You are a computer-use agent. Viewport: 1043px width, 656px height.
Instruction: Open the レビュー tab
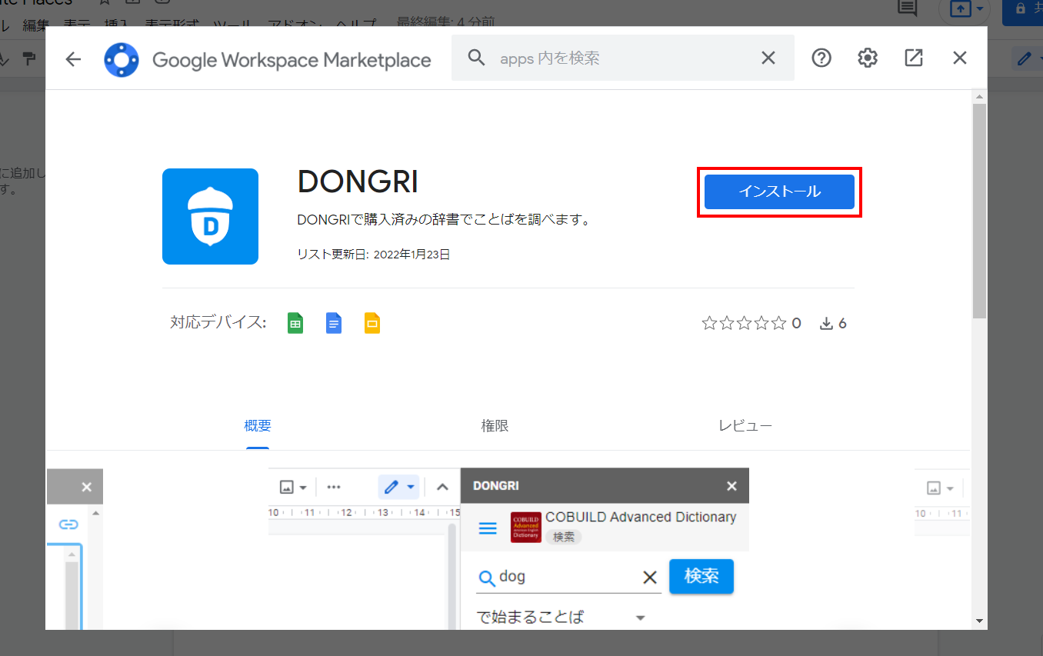(745, 425)
